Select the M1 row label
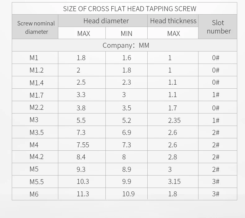 pyautogui.click(x=34, y=58)
